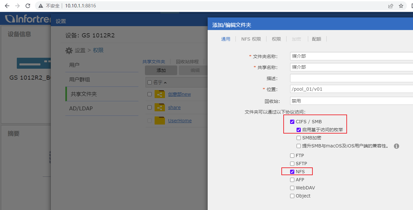
Task: Click the 添加 button
Action: pos(161,70)
